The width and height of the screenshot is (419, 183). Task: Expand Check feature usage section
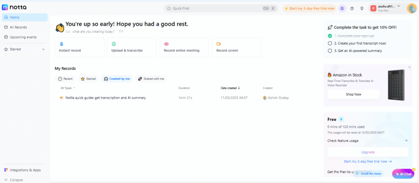point(406,141)
